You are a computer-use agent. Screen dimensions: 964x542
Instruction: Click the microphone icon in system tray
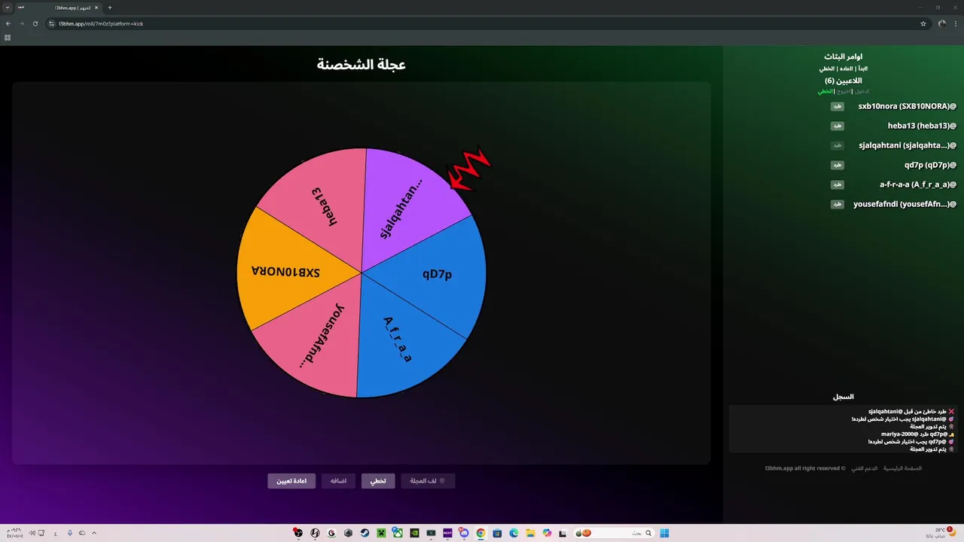click(69, 533)
